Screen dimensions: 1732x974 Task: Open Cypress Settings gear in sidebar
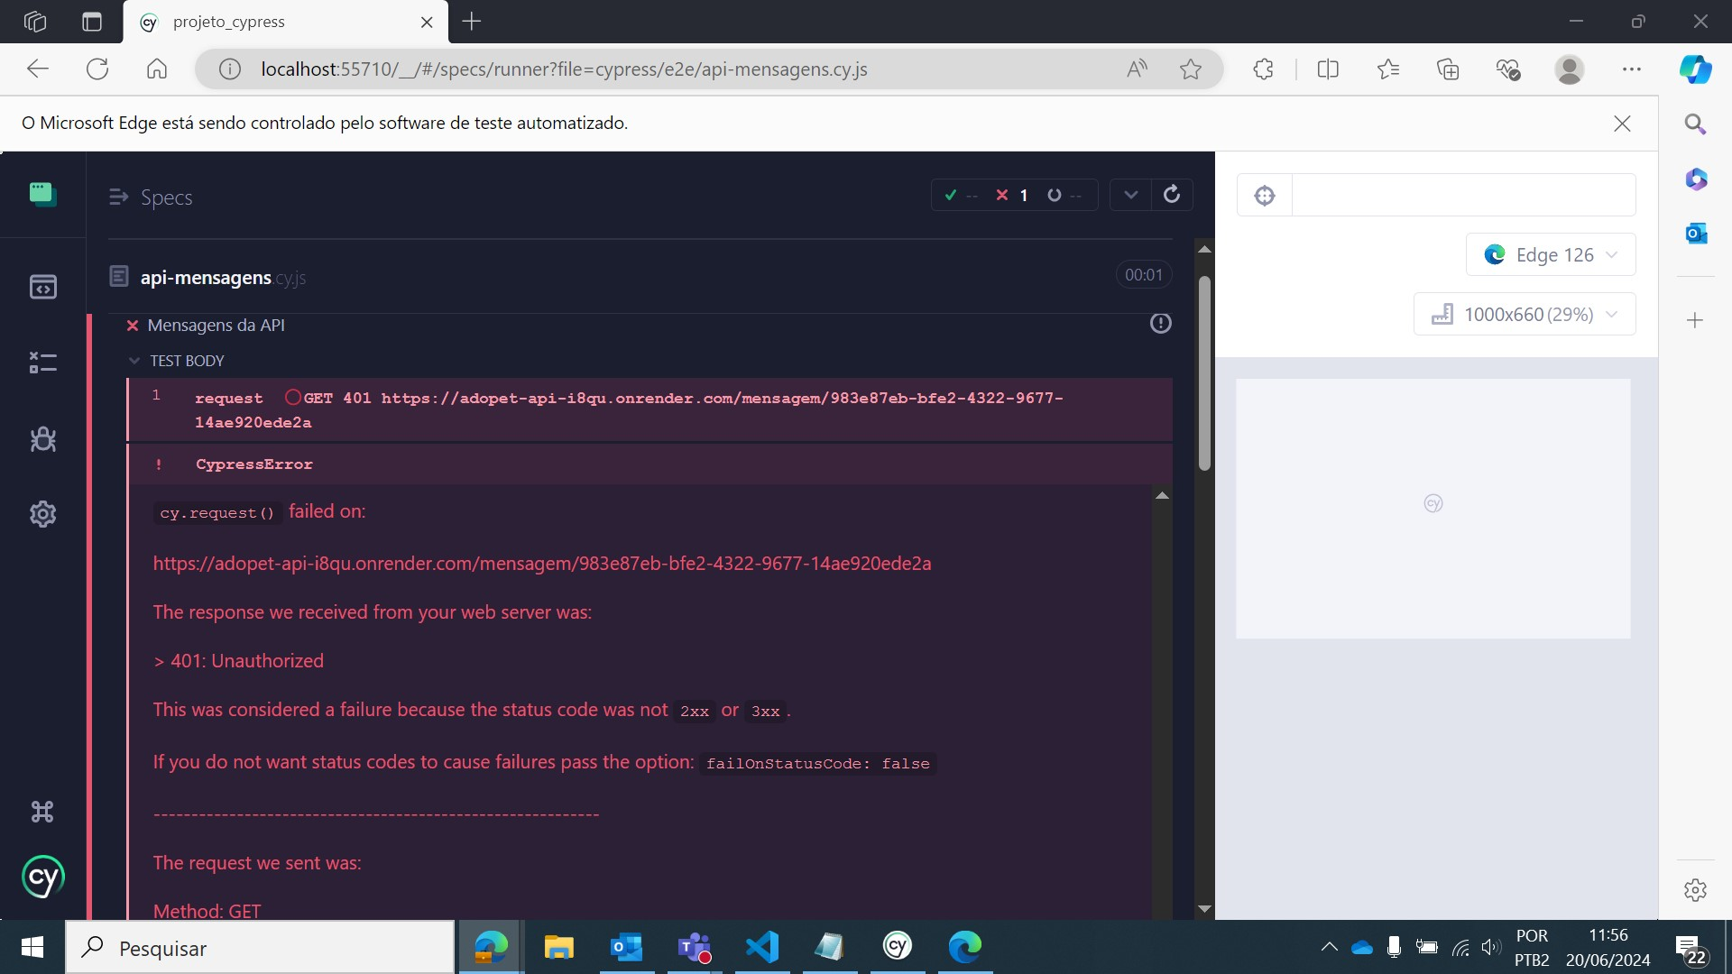(42, 514)
